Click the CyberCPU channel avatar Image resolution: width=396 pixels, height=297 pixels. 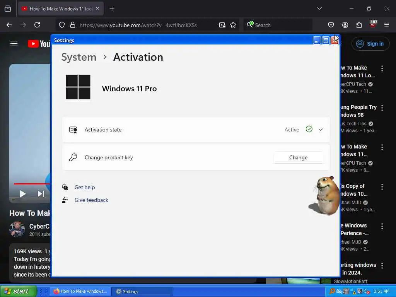point(17,229)
